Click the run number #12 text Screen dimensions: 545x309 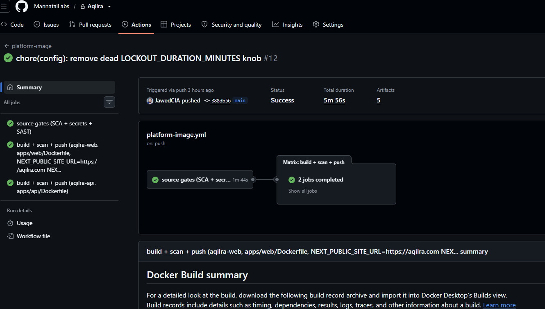point(270,58)
